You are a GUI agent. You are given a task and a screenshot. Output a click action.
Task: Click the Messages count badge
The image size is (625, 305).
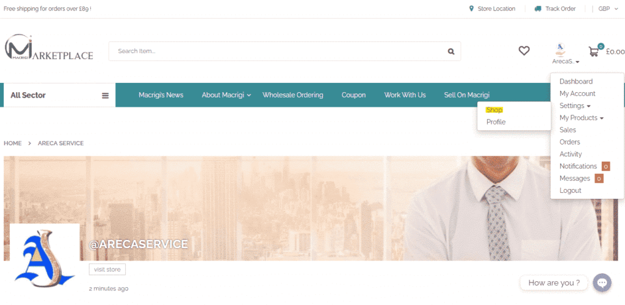[x=599, y=178]
